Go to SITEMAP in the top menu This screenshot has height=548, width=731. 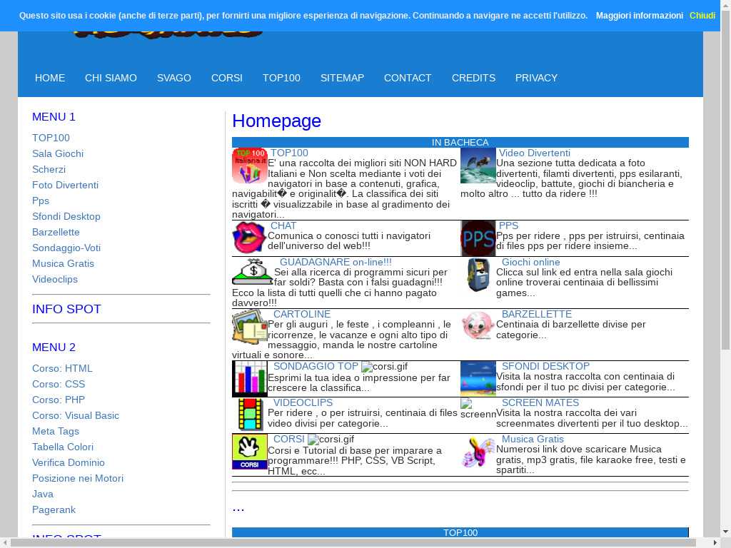(x=342, y=78)
